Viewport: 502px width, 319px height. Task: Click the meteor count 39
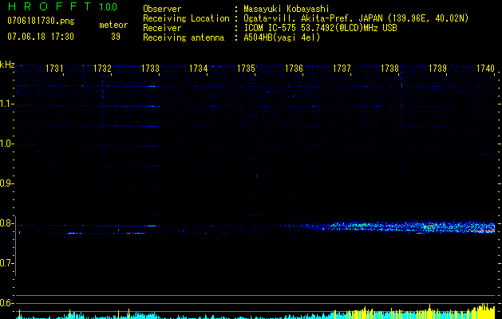[116, 37]
